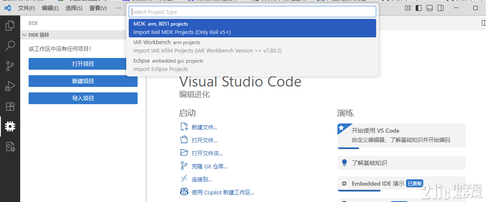Image resolution: width=486 pixels, height=202 pixels.
Task: Click the lightbulb icon beside 了解基础知识
Action: click(x=344, y=163)
